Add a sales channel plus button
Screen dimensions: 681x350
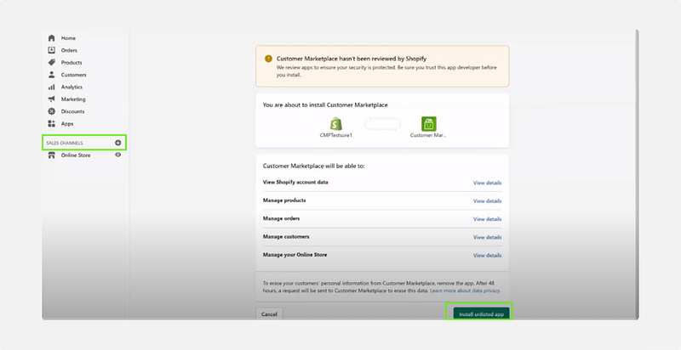pos(118,142)
